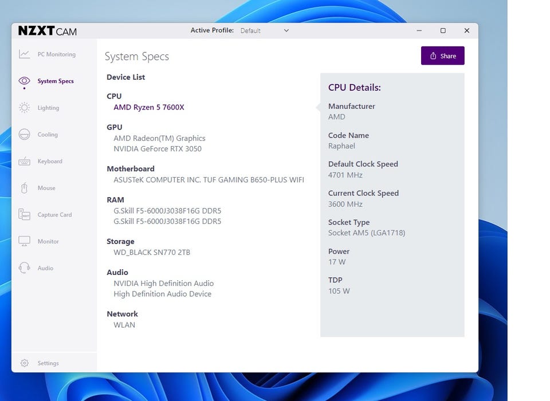Select the System Specs eye icon

point(24,81)
